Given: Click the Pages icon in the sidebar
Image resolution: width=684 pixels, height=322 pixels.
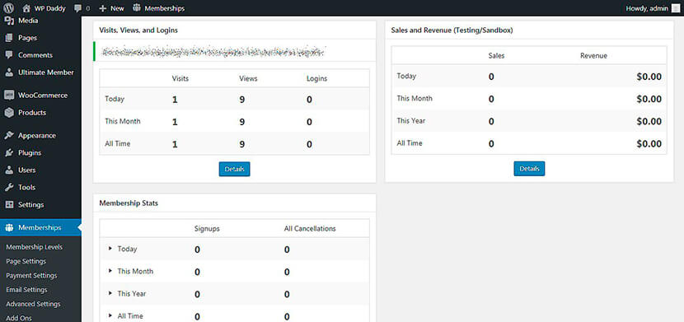Looking at the screenshot, I should (9, 38).
